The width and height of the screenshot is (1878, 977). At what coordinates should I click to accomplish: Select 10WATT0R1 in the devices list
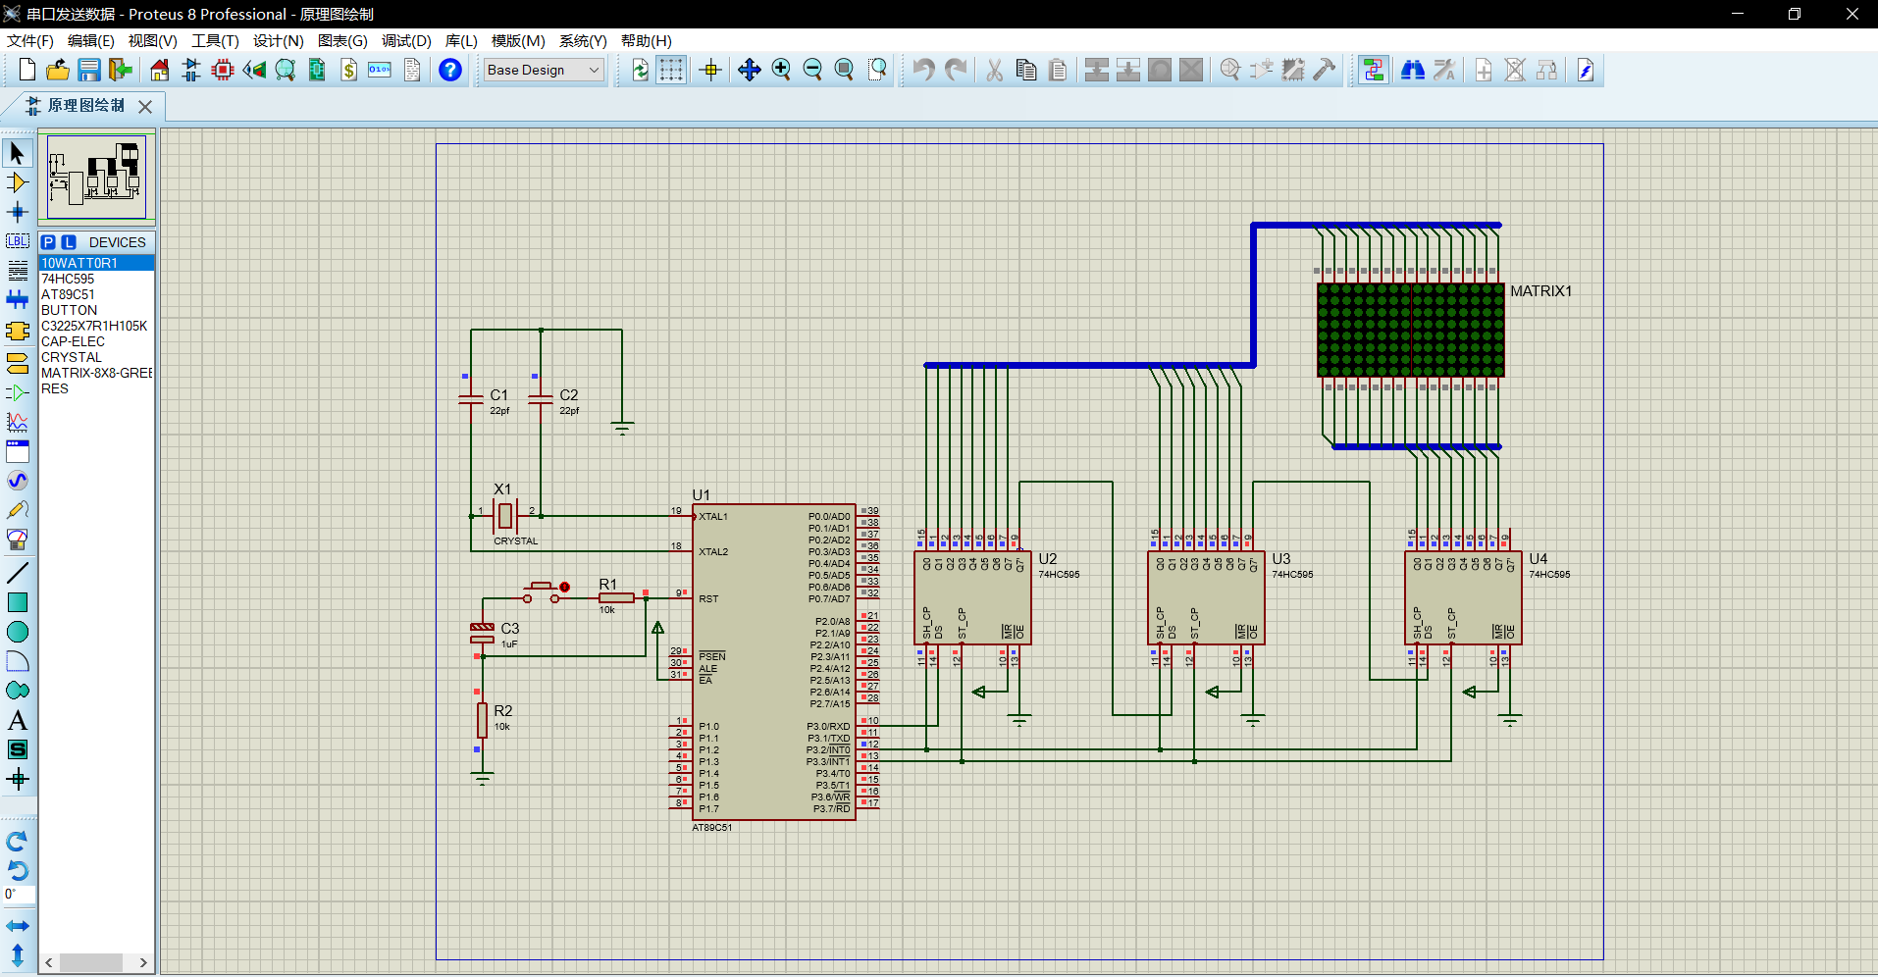pos(96,263)
